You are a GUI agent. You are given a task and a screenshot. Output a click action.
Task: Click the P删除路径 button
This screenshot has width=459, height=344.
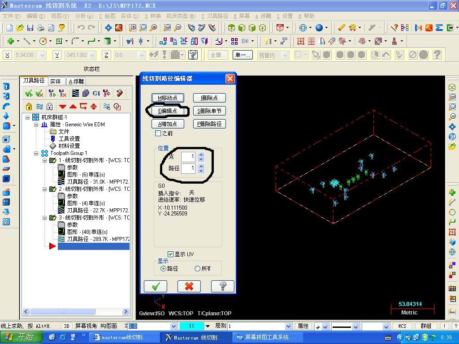(x=209, y=124)
